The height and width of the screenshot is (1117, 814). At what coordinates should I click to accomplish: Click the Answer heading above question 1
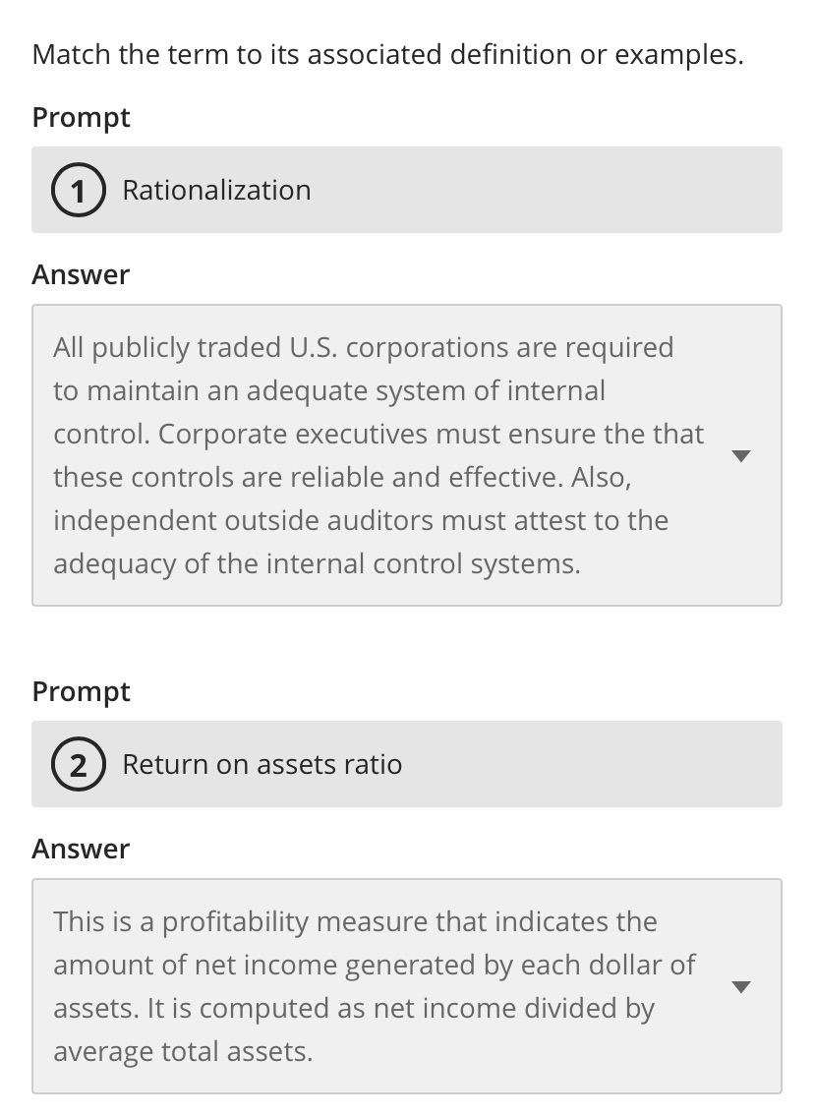tap(81, 274)
